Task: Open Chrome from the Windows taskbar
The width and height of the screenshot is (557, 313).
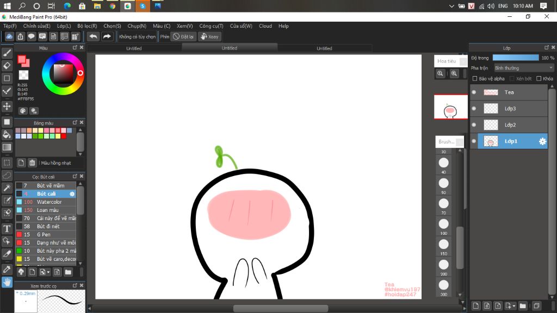Action: point(112,6)
